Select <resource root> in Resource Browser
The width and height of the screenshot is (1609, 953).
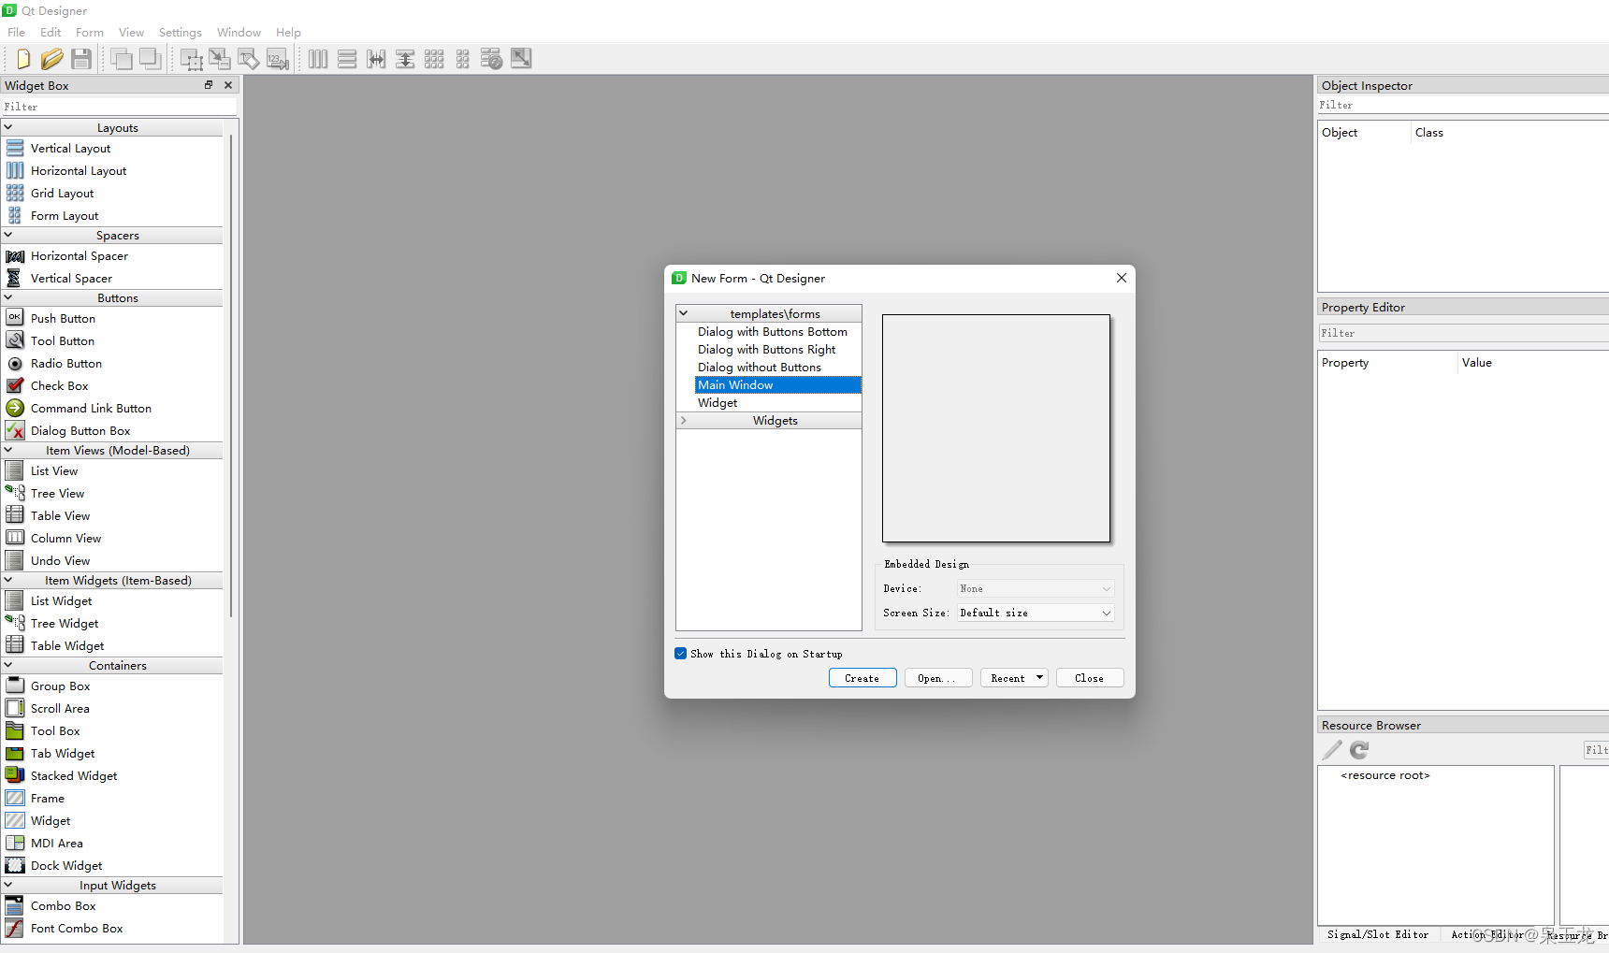(1384, 775)
